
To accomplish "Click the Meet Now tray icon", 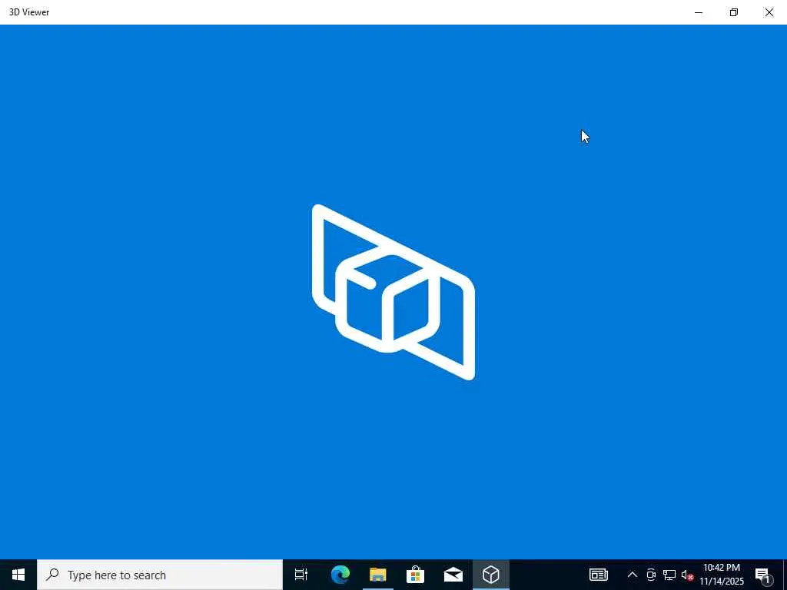I will pos(651,575).
